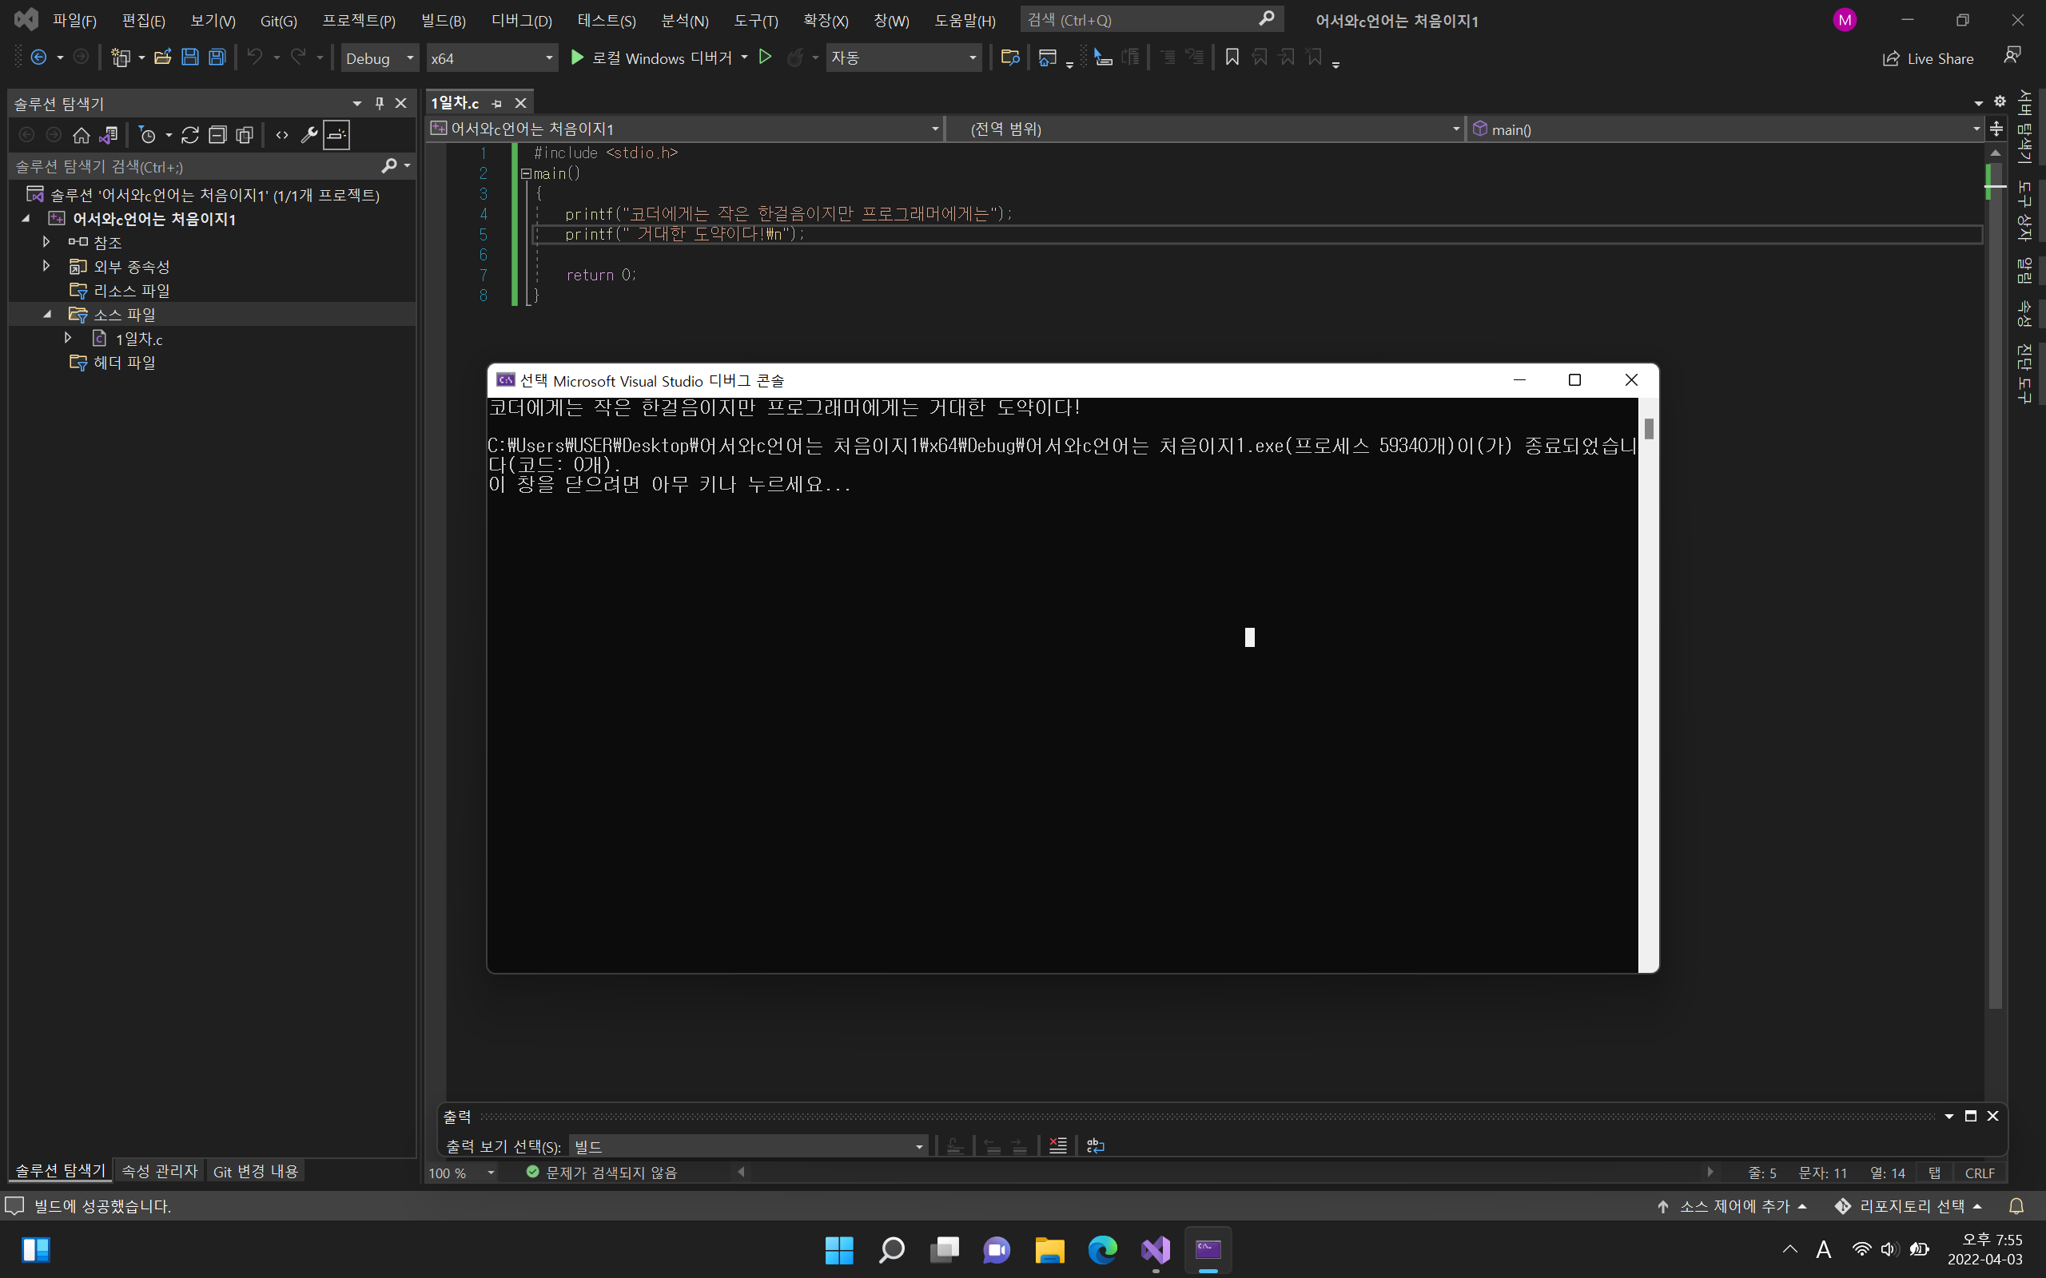Click the editor horizontal scrollbar right arrow
Screen dimensions: 2046x1278
click(x=1710, y=1172)
